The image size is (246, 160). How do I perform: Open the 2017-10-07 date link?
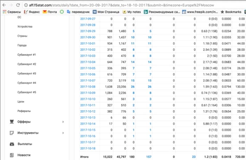point(88,81)
